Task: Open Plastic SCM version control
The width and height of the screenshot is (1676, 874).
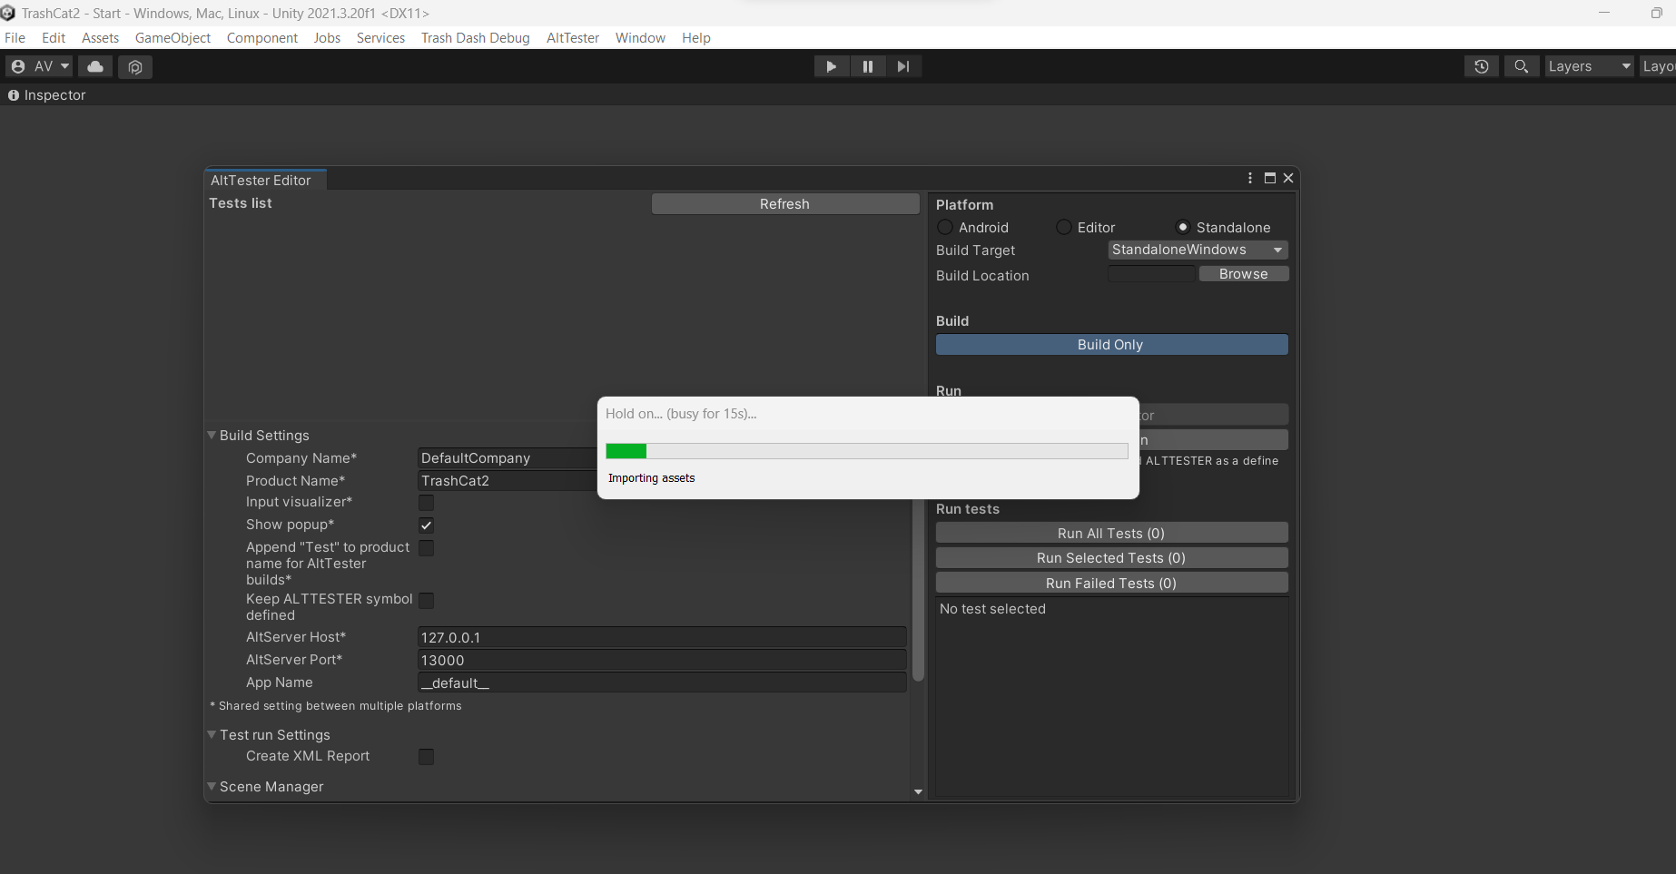Action: [x=135, y=66]
